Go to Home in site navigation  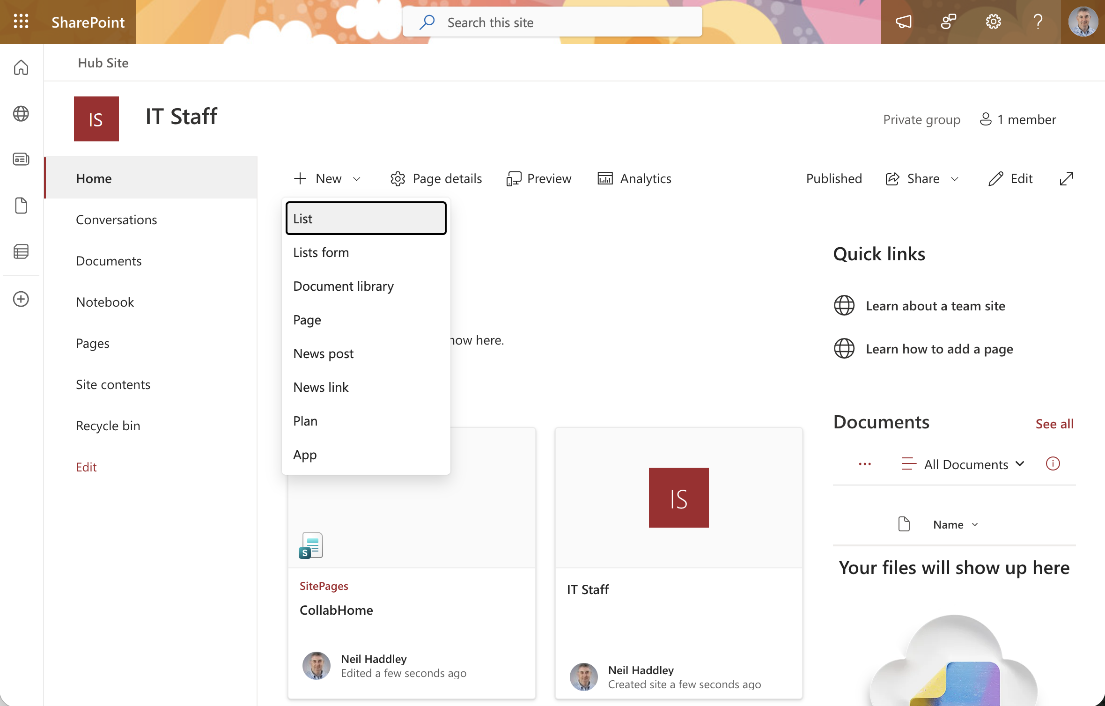point(151,178)
